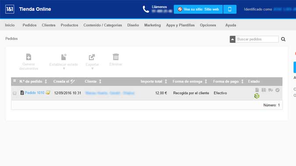
Task: Click into Buscar pedidos search field
Action: point(257,39)
